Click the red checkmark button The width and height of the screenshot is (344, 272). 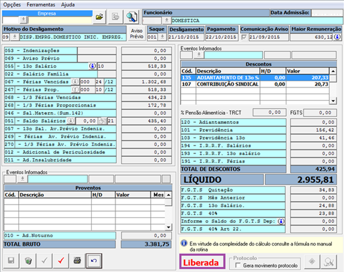61,260
